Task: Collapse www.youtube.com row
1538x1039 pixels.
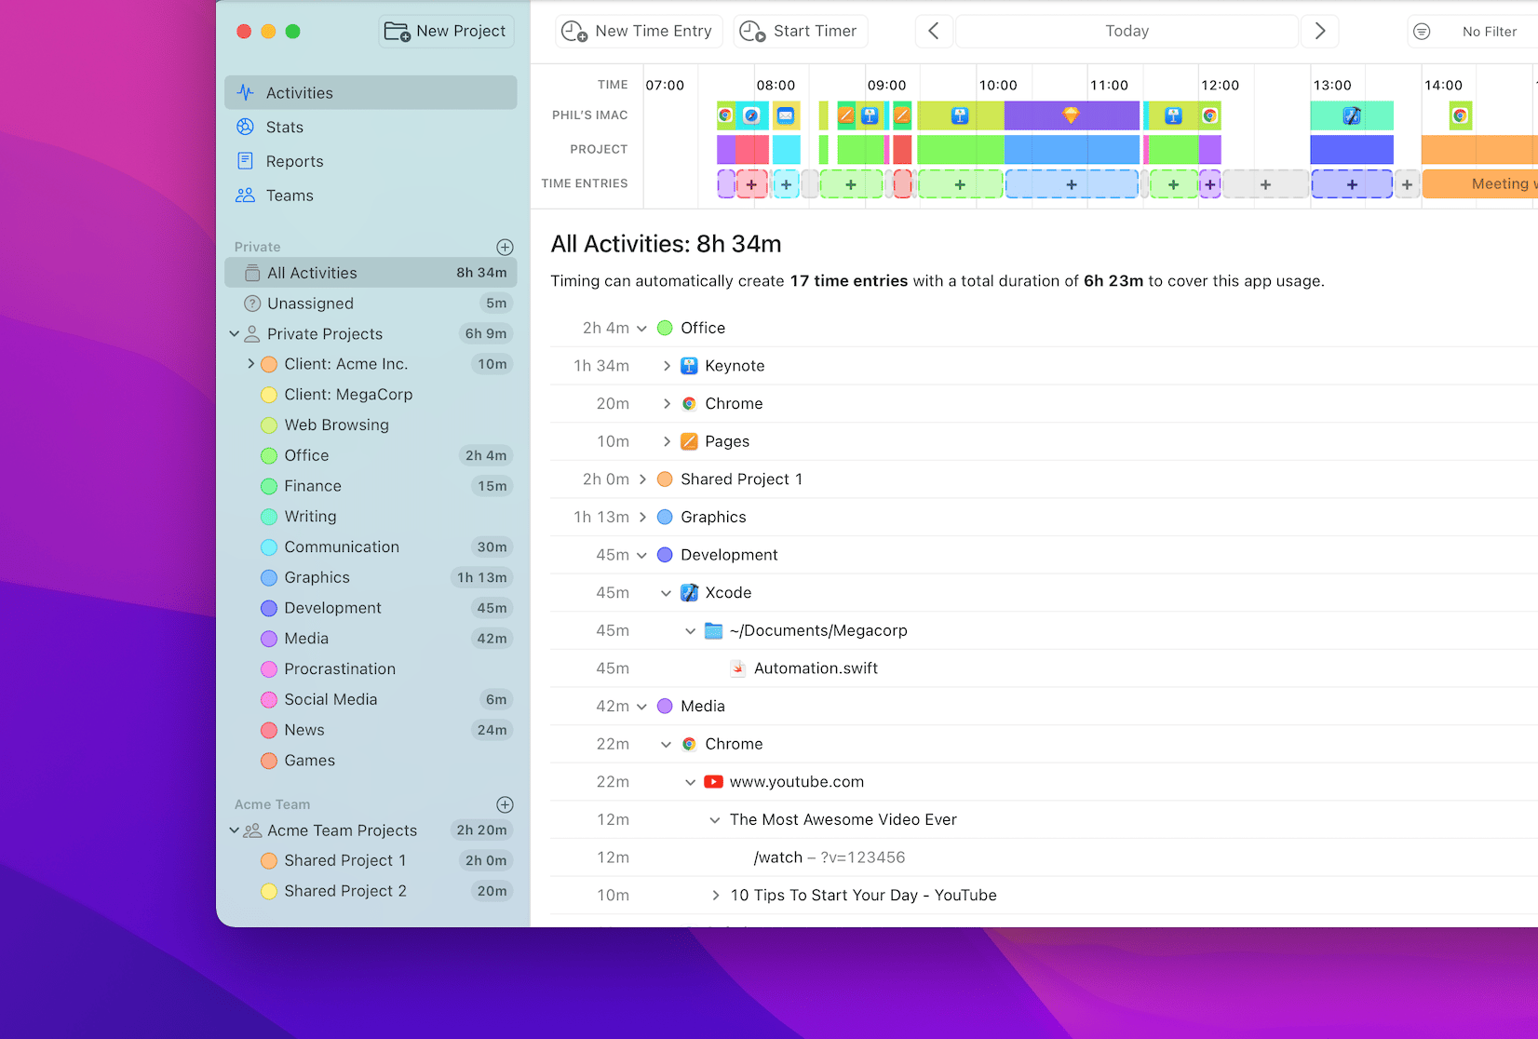Action: click(x=690, y=782)
